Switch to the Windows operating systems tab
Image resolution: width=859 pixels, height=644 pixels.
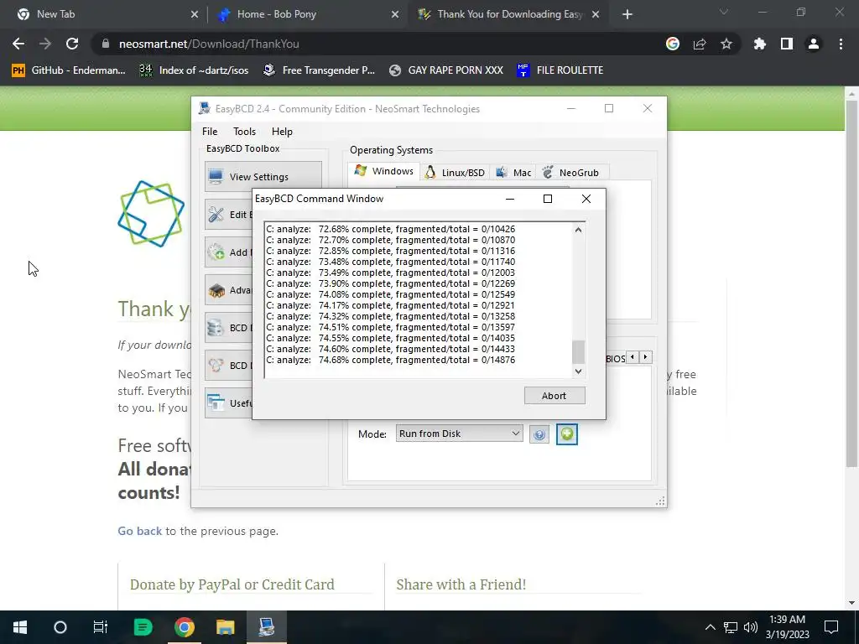[x=383, y=171]
